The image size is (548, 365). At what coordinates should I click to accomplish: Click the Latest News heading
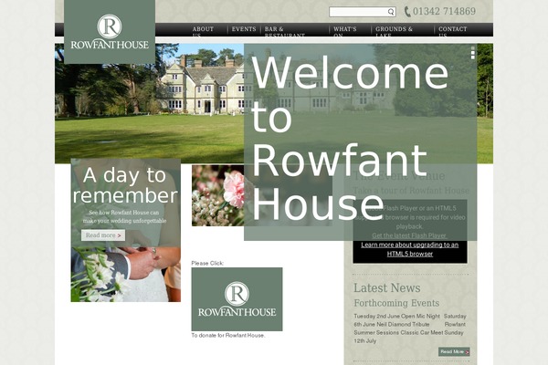pos(387,287)
